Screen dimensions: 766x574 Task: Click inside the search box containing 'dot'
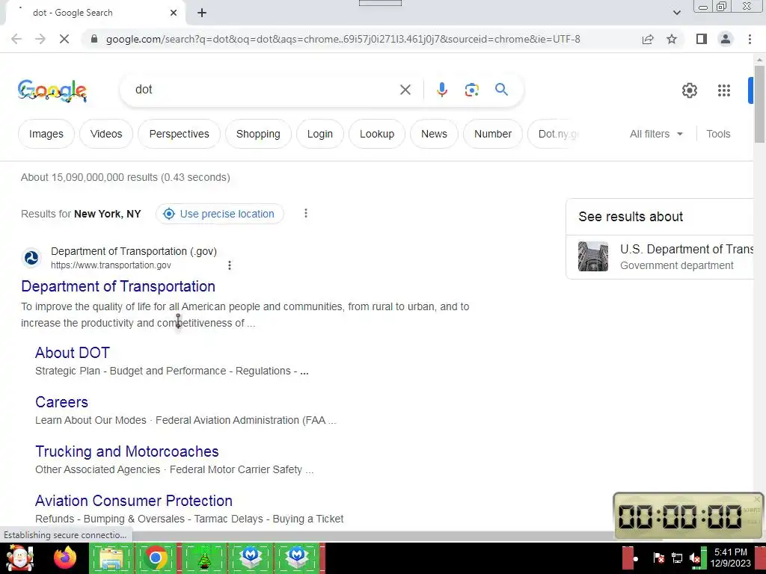pyautogui.click(x=264, y=90)
